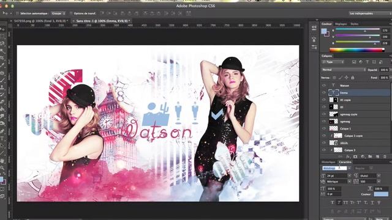Switch to 547858.png document tab
Viewport: 392px width, 220px height.
click(40, 21)
